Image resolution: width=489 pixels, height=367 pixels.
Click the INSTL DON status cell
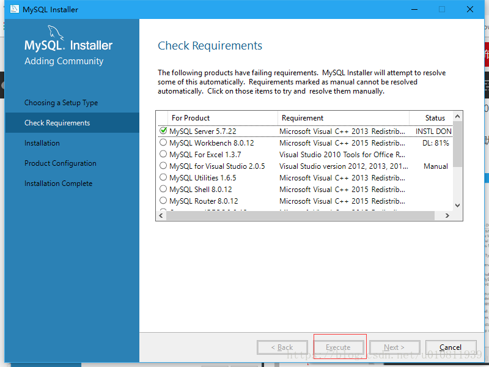[433, 132]
